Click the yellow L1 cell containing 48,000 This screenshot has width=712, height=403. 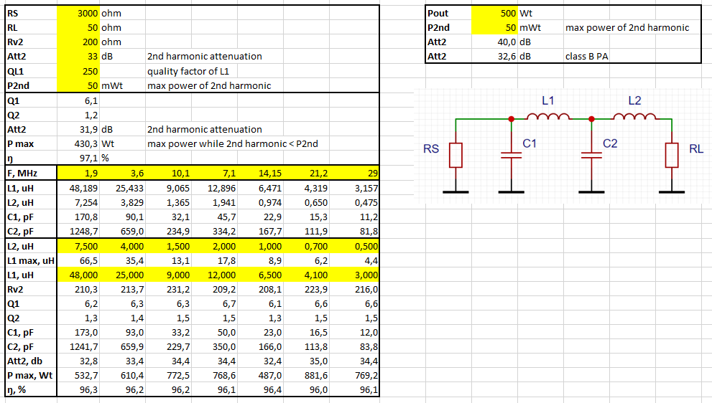pyautogui.click(x=77, y=275)
